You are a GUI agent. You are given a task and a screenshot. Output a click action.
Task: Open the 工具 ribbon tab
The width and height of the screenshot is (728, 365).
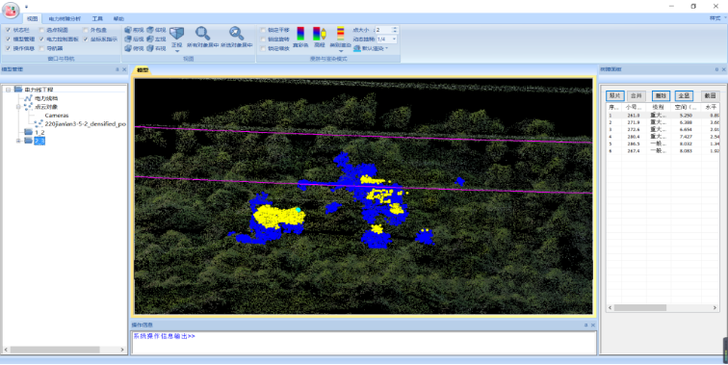(x=97, y=19)
